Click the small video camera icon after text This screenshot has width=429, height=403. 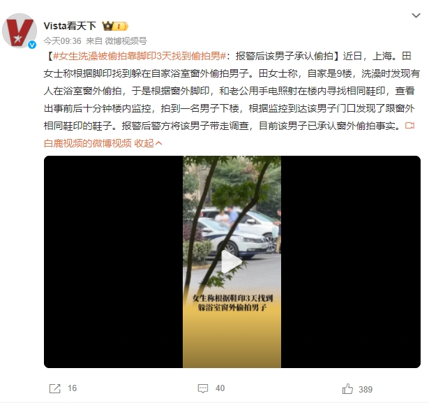click(409, 126)
